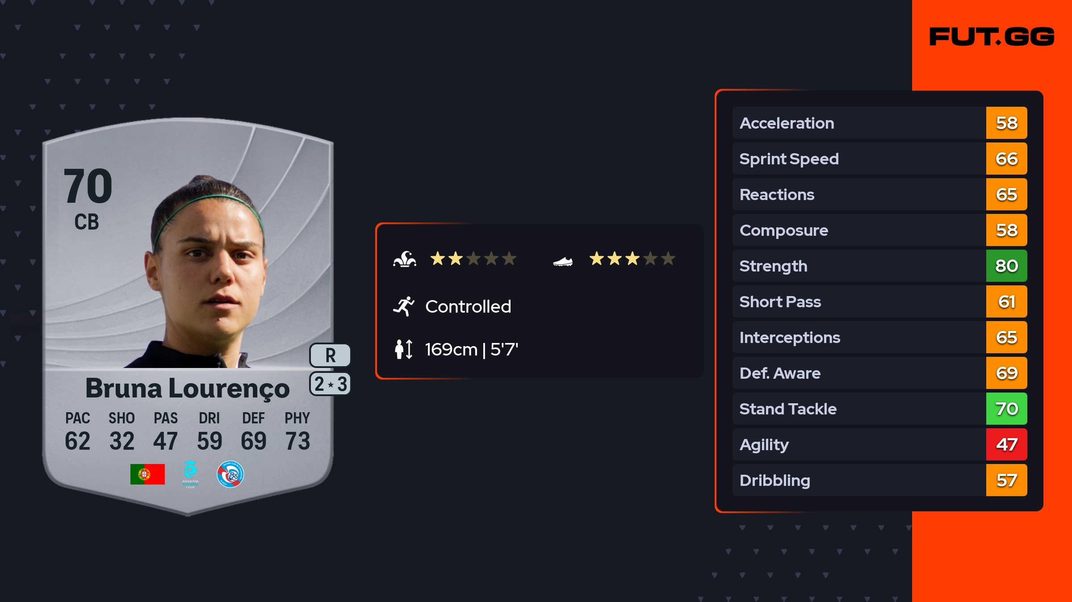Screen dimensions: 1072x602
Task: Click the 70 overall rating
Action: [x=88, y=186]
